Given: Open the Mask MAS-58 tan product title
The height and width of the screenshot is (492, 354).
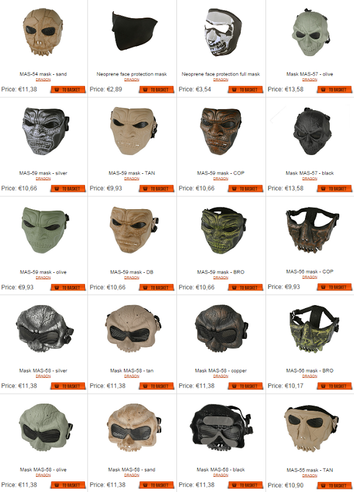Looking at the screenshot, I should 132,371.
